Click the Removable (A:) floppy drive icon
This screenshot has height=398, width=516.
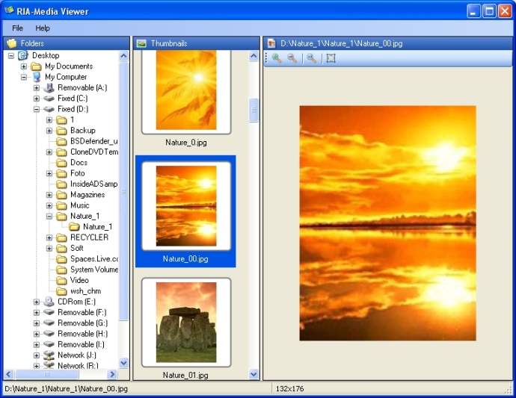click(49, 88)
